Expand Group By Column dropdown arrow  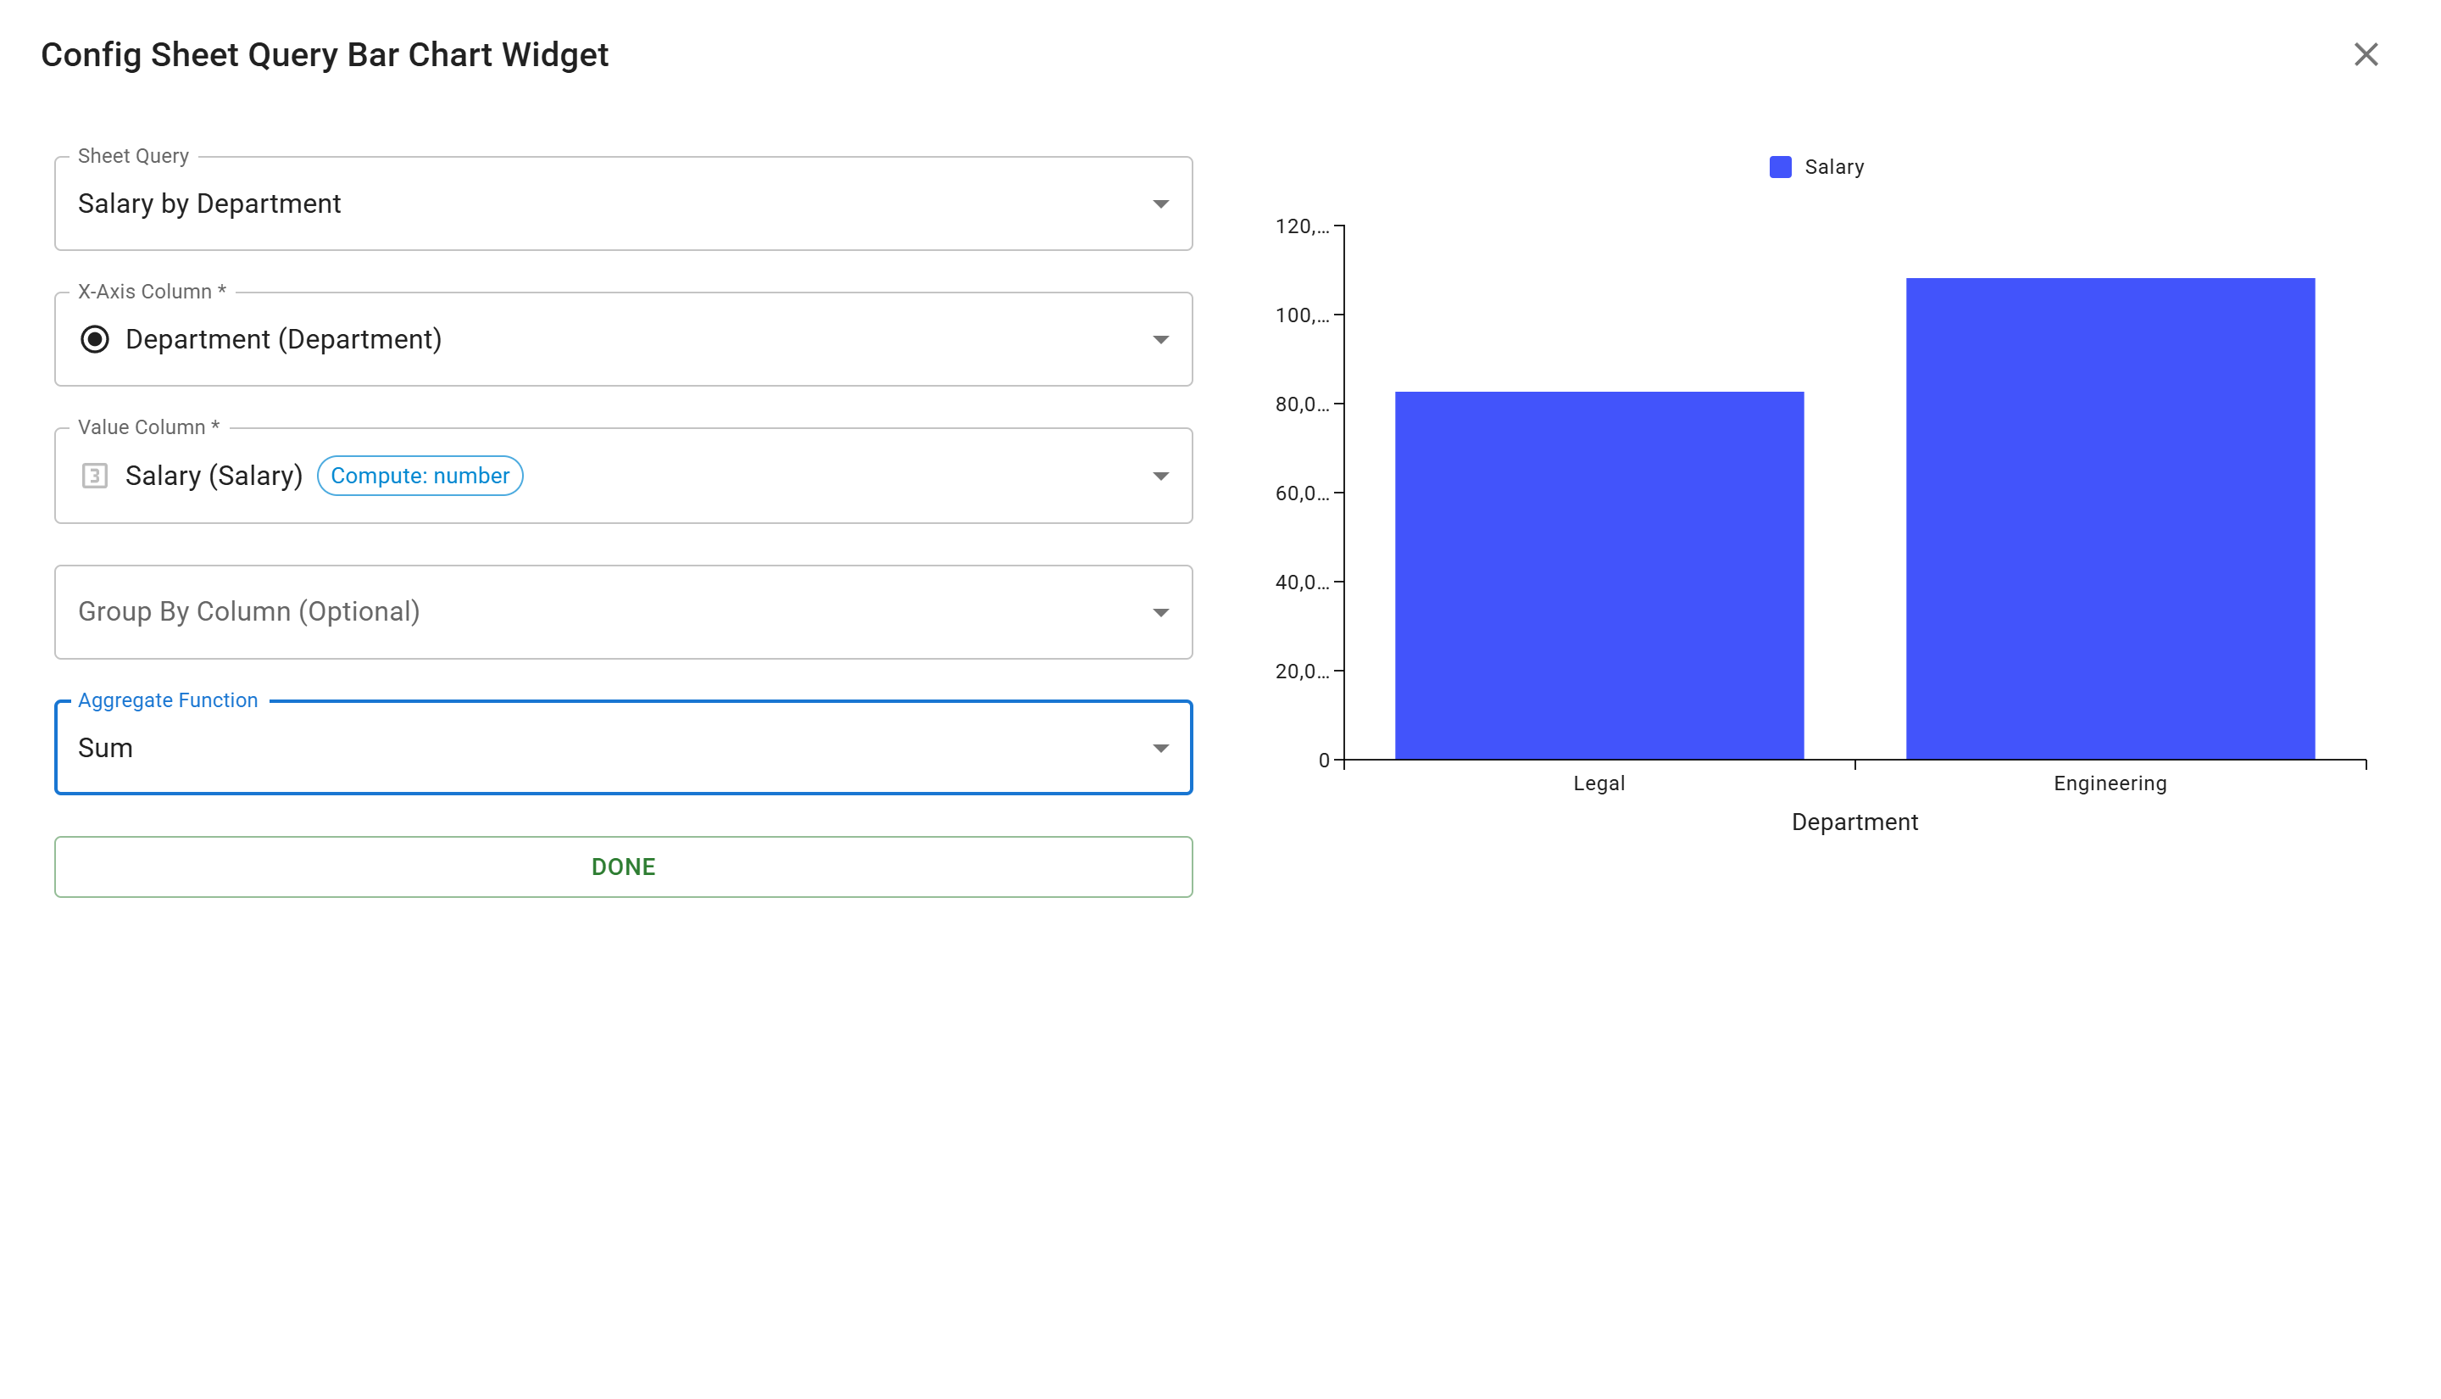[x=1160, y=612]
